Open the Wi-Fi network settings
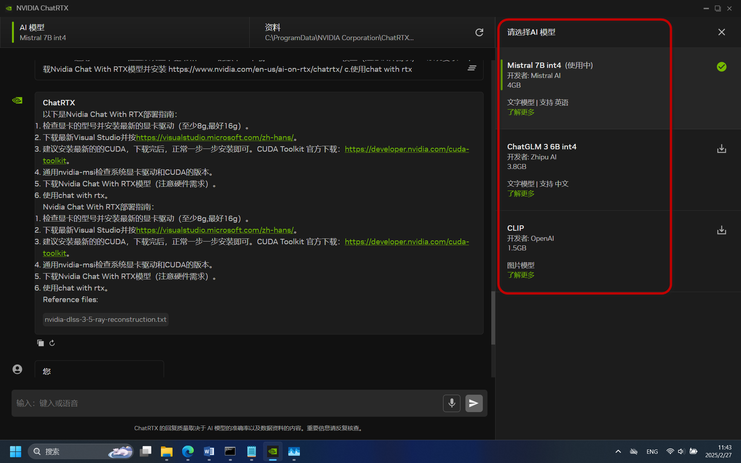Image resolution: width=741 pixels, height=463 pixels. (x=670, y=451)
